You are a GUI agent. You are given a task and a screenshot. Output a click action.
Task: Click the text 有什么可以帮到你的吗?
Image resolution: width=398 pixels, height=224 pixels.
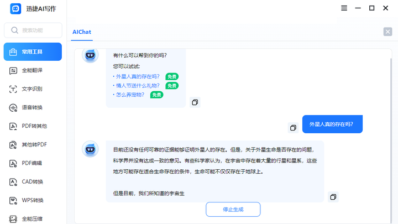point(140,55)
